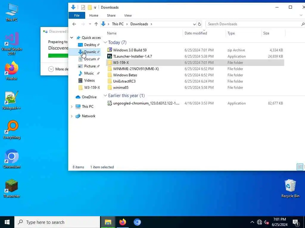Open the Windows Start menu
This screenshot has height=228, width=305.
[7, 222]
